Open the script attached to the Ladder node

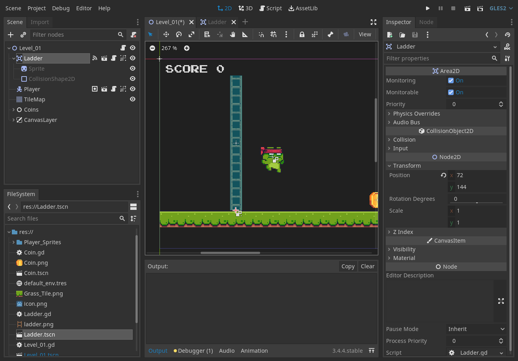tap(113, 58)
